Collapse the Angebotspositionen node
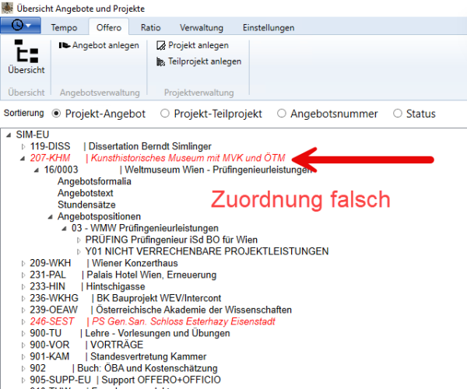Screen dimensions: 467x389 [x=51, y=217]
